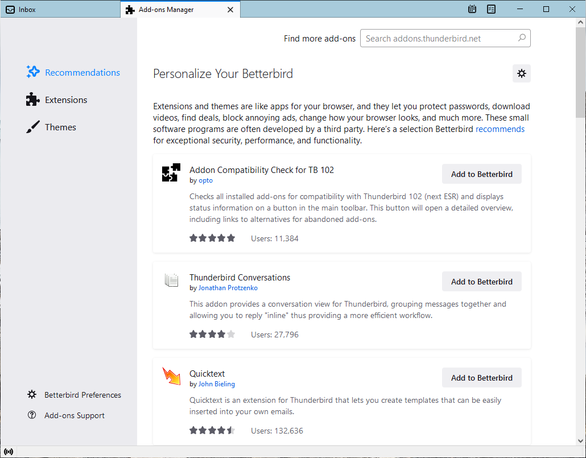The width and height of the screenshot is (586, 458).
Task: Click the Addon Compatibility Check puzzle icon
Action: pos(171,172)
